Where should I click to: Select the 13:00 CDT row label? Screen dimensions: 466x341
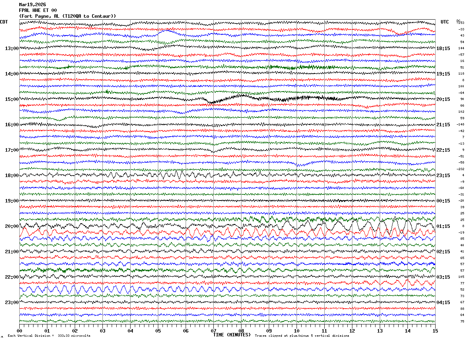tap(12, 48)
